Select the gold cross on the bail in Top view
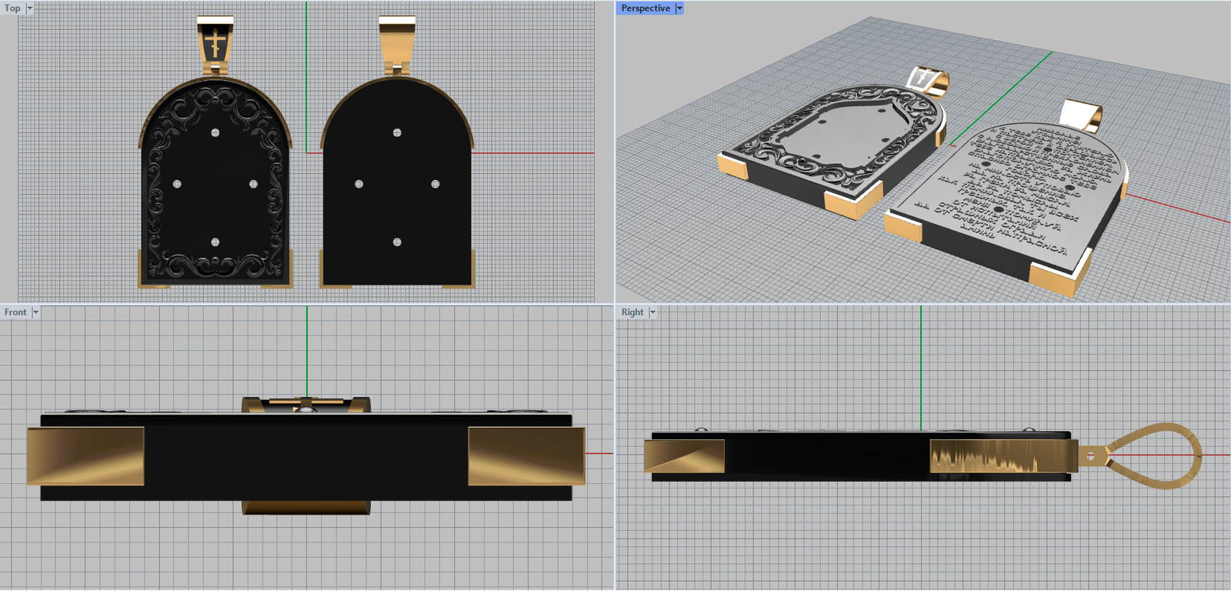 [216, 42]
